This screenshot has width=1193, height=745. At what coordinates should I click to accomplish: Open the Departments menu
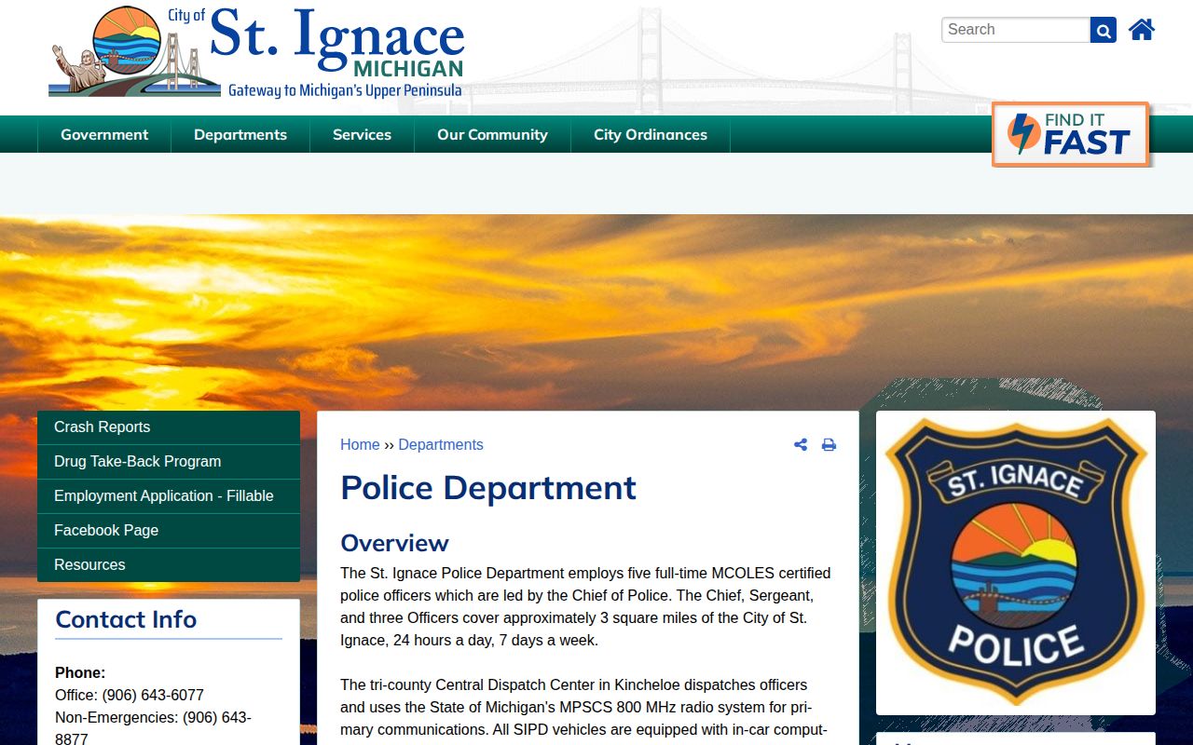pyautogui.click(x=240, y=134)
